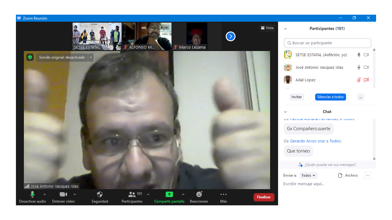Screen dimensions: 392x220
Task: Click the Que torneo chat message
Action: tap(298, 151)
